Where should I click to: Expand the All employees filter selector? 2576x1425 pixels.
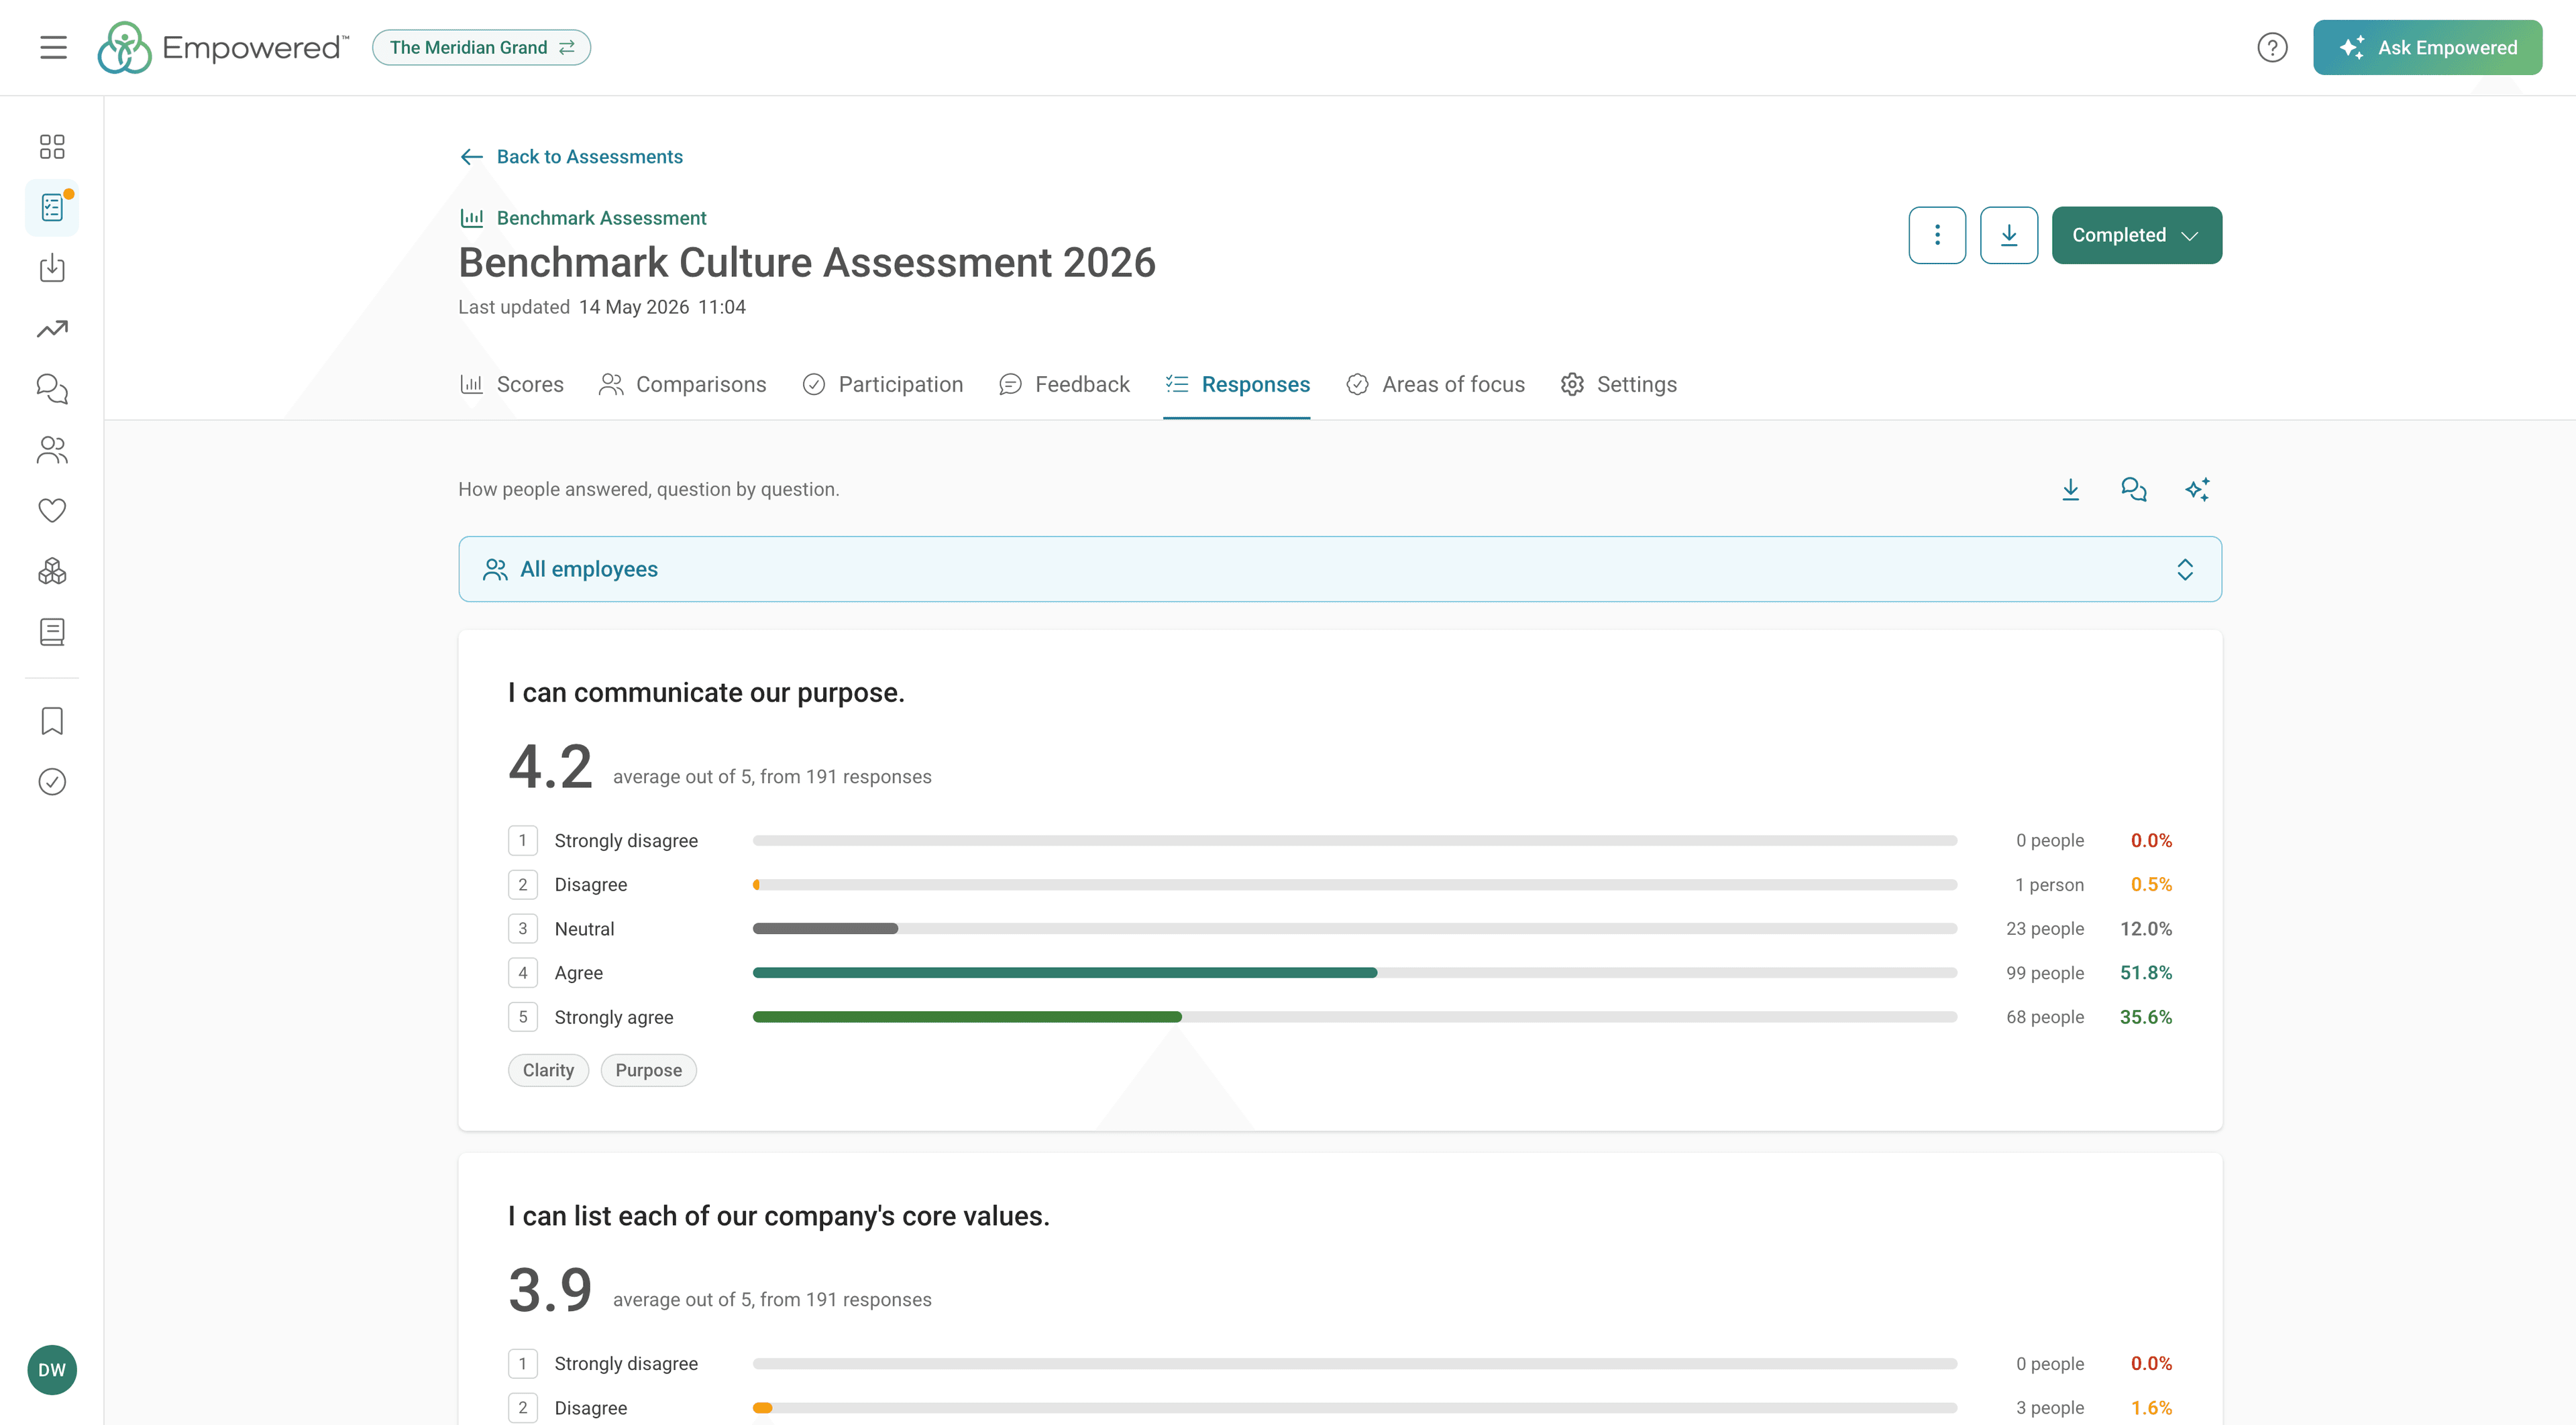tap(1340, 569)
